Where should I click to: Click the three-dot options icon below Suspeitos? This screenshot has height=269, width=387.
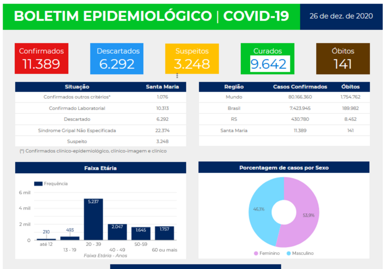(x=177, y=76)
